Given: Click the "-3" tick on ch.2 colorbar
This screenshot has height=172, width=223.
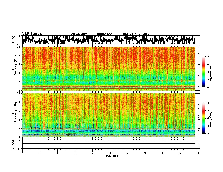Looking at the screenshot, I should [x=208, y=103].
